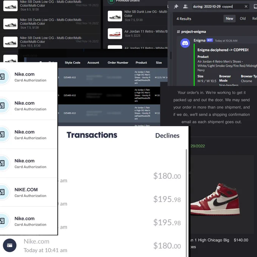Select the Air Jordan 11 Retro size 9 thumbnail
This screenshot has width=257, height=257.
(x=115, y=34)
